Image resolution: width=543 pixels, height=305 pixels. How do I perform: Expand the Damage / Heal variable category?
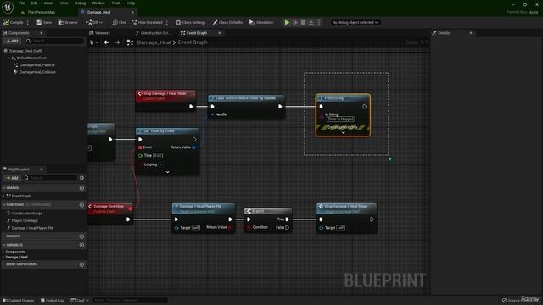(x=3, y=258)
